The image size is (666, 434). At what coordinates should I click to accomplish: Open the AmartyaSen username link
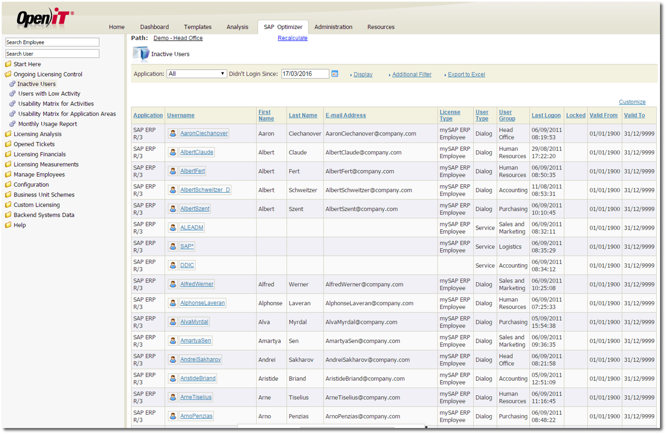(196, 341)
